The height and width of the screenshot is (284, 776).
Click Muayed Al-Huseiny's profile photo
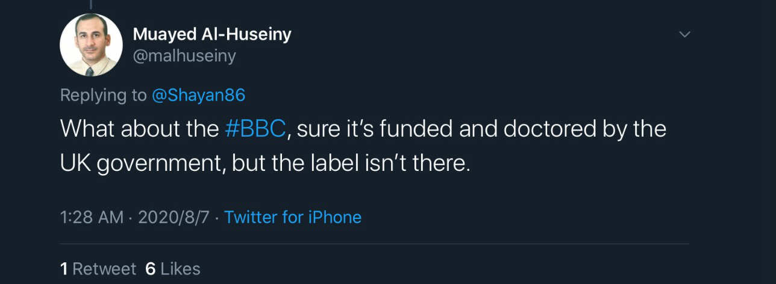pos(91,45)
